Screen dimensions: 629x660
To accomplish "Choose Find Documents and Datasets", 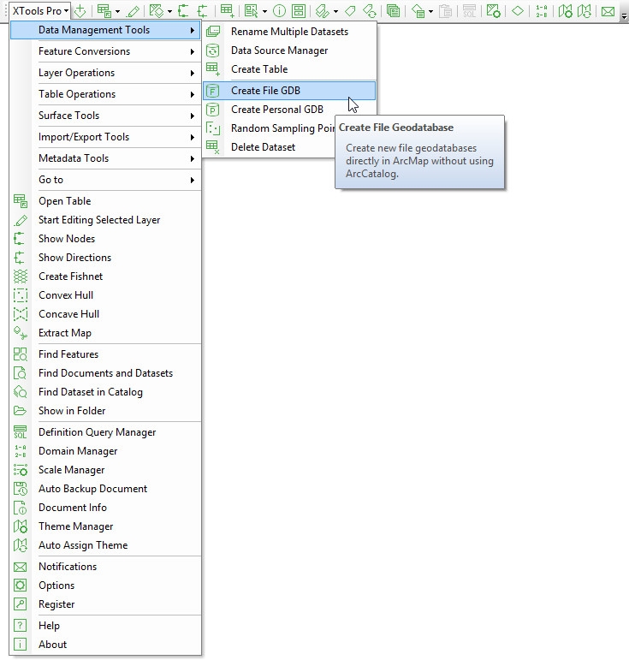I will coord(105,373).
